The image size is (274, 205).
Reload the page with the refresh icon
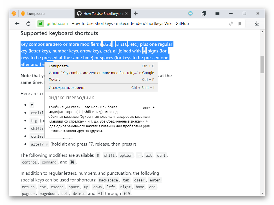tap(29, 24)
